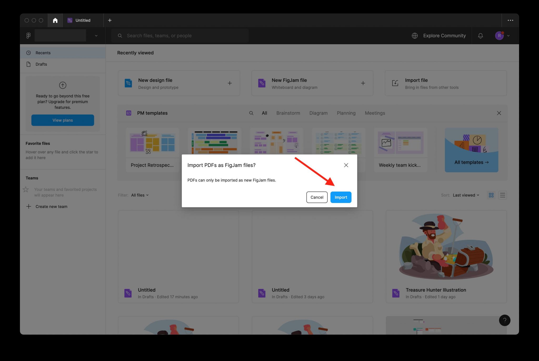
Task: Click the Explore Community globe icon
Action: pos(415,36)
